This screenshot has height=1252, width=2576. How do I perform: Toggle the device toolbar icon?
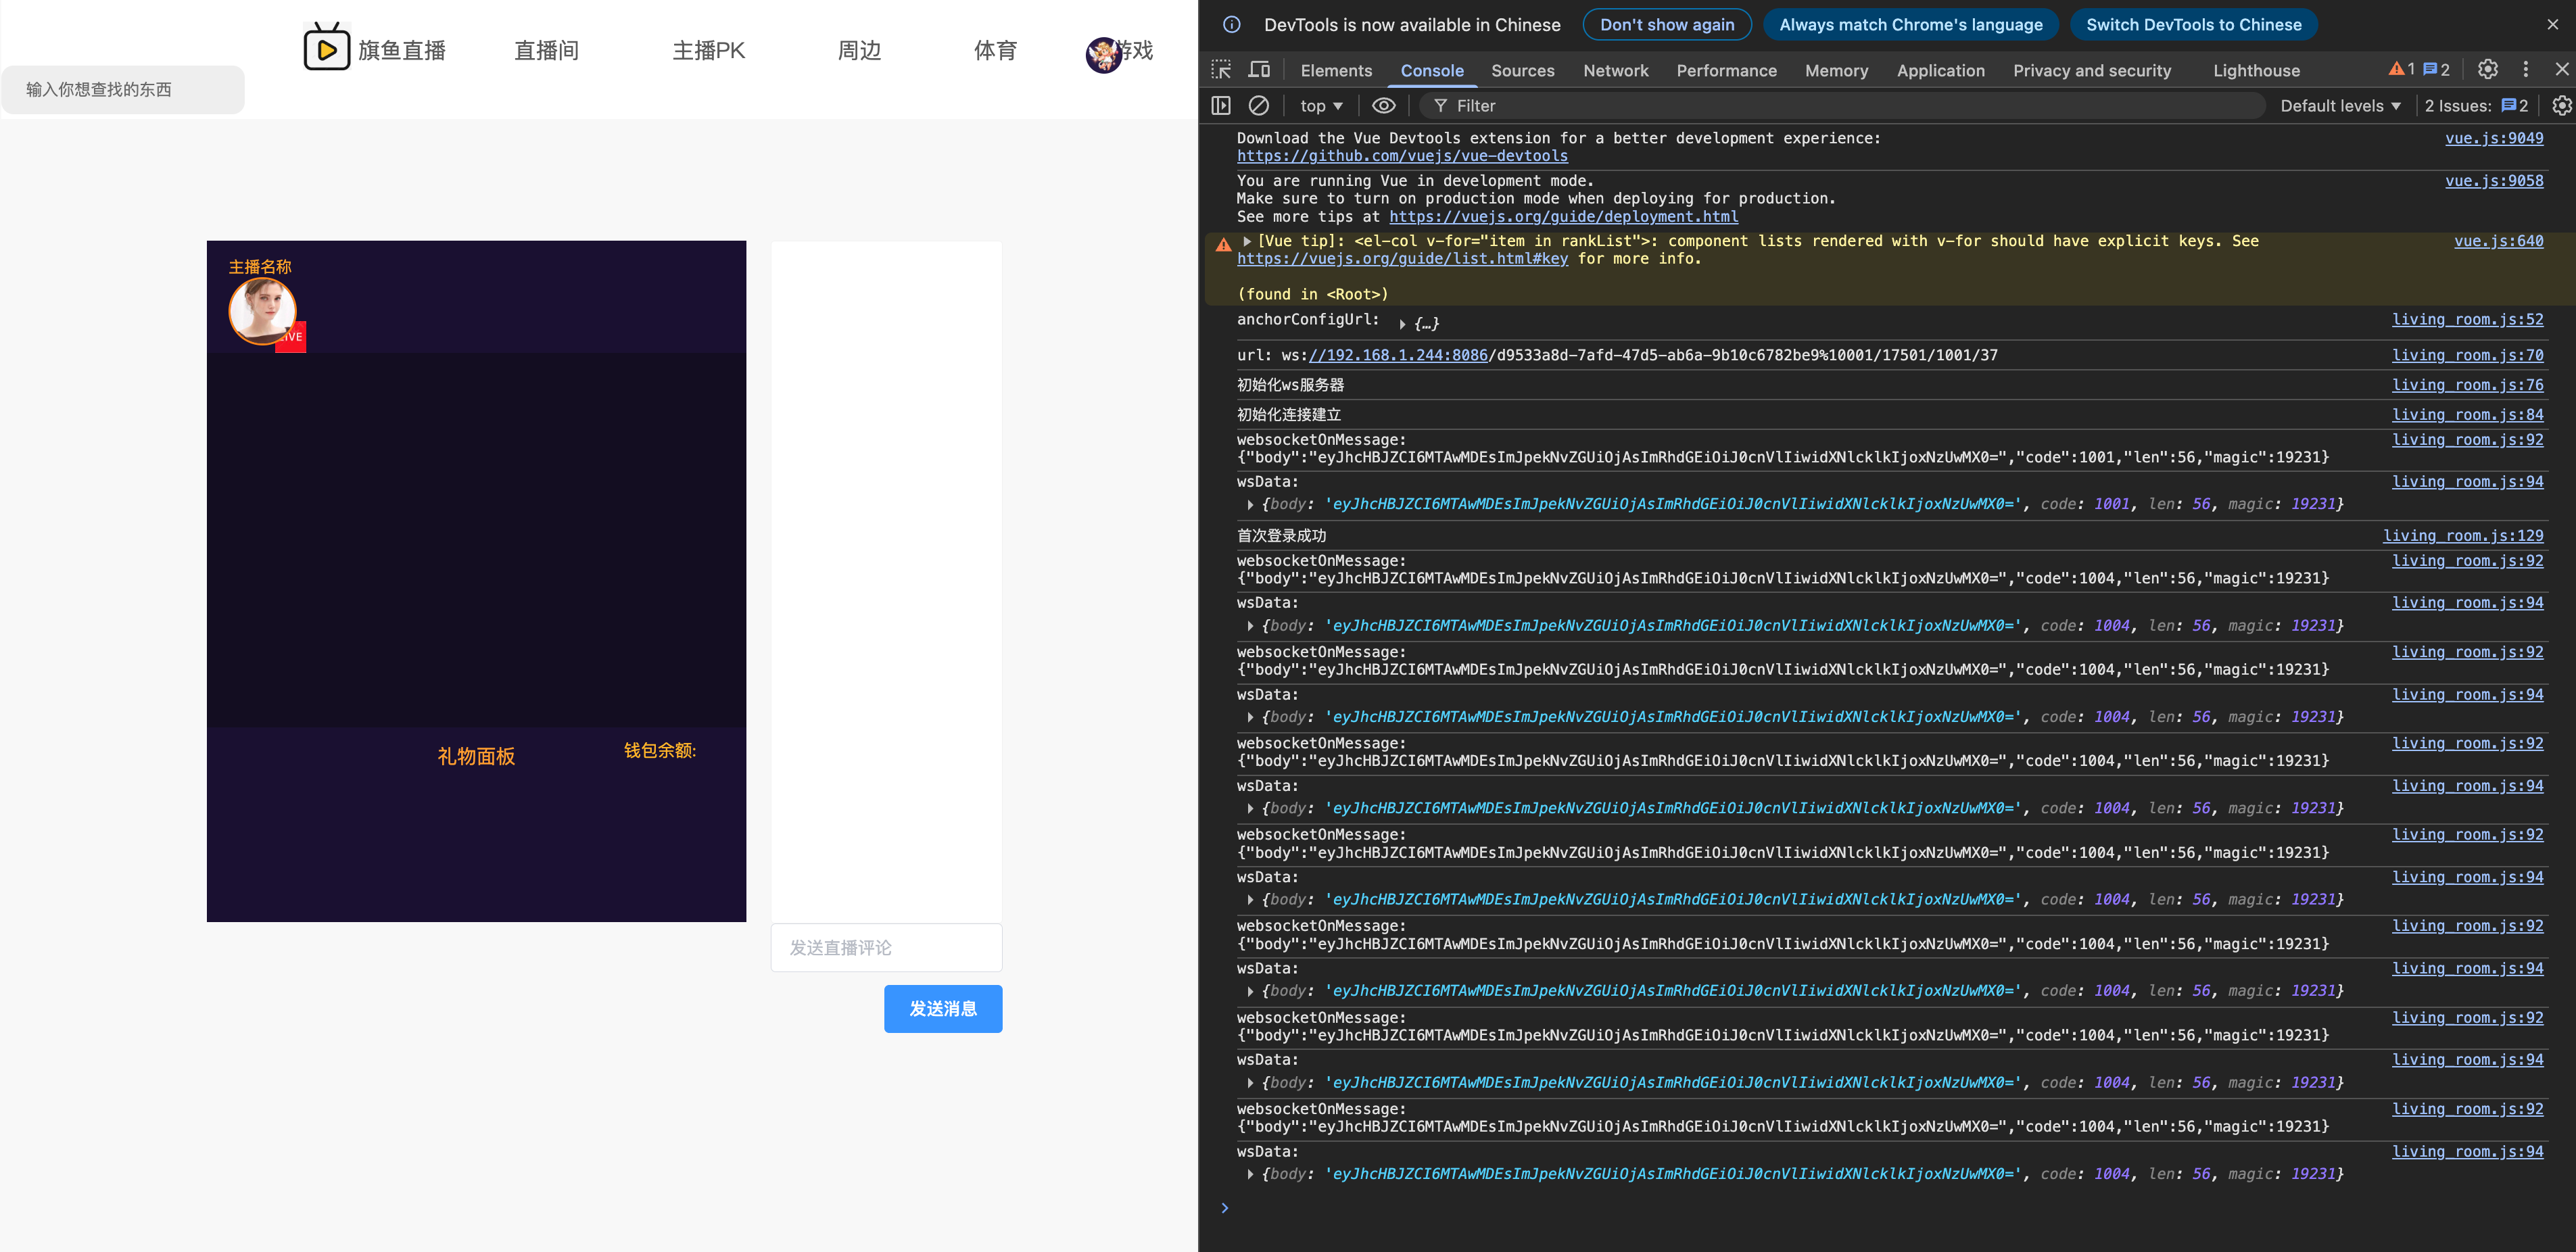pos(1259,70)
